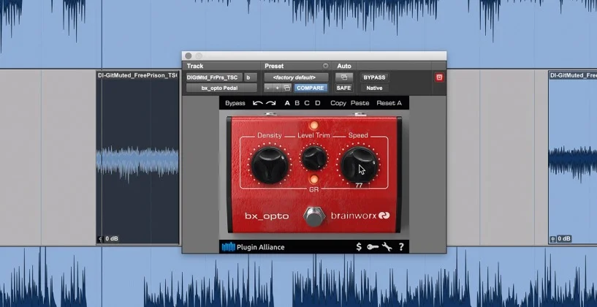Screen dimensions: 597x307
Task: Toggle automation SAFE button
Action: [x=344, y=88]
